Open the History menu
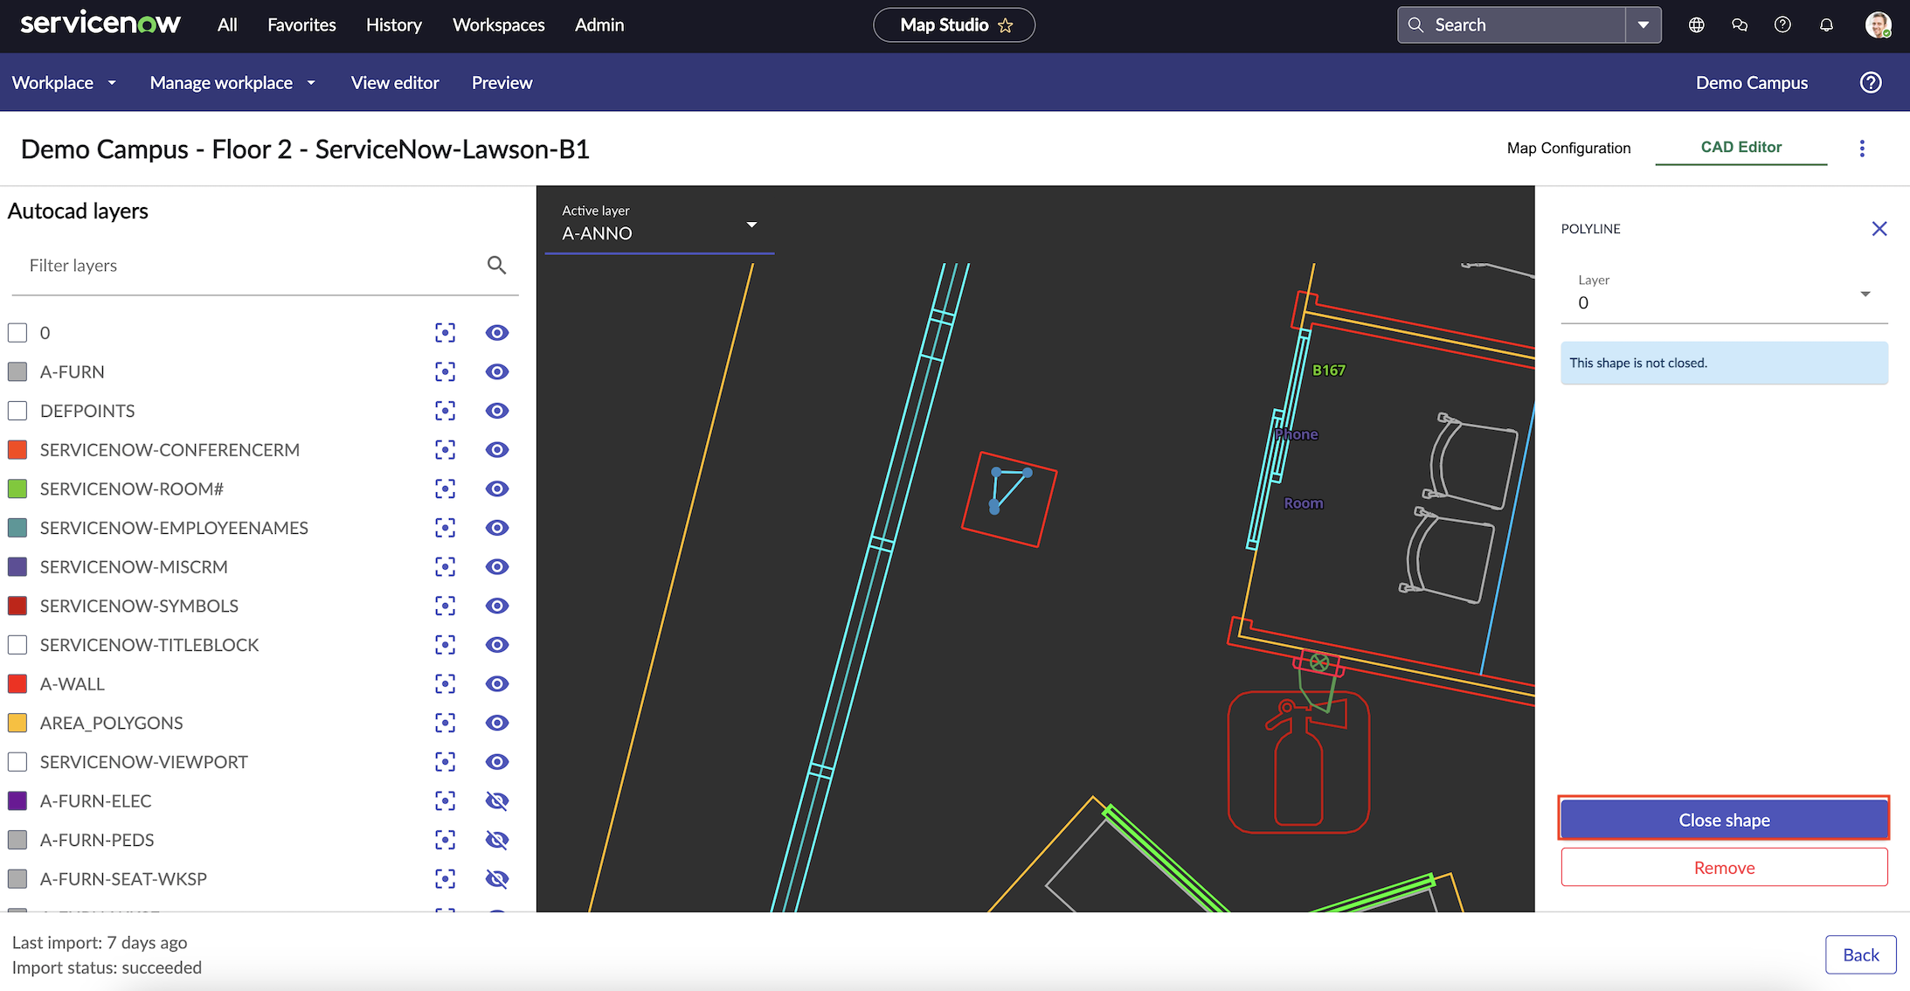Image resolution: width=1910 pixels, height=991 pixels. 394,25
